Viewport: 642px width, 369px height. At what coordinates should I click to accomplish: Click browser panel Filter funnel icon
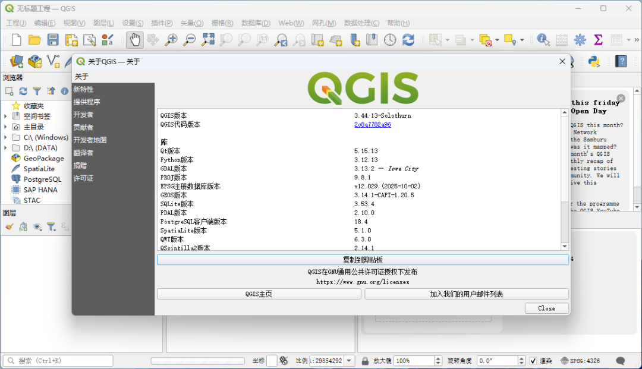point(37,92)
